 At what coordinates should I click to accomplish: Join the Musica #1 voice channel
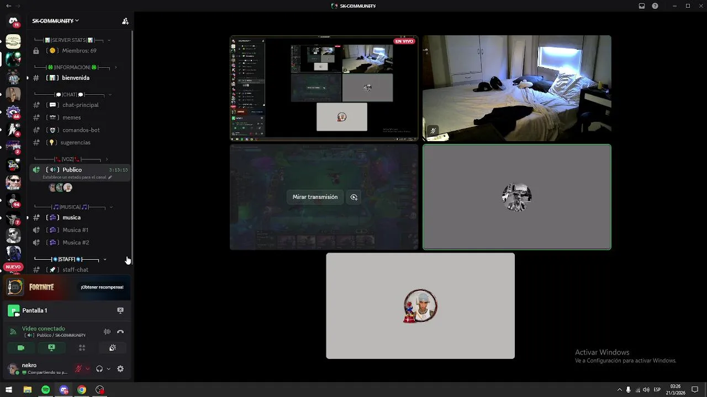81,230
